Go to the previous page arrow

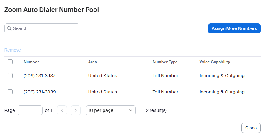point(62,110)
